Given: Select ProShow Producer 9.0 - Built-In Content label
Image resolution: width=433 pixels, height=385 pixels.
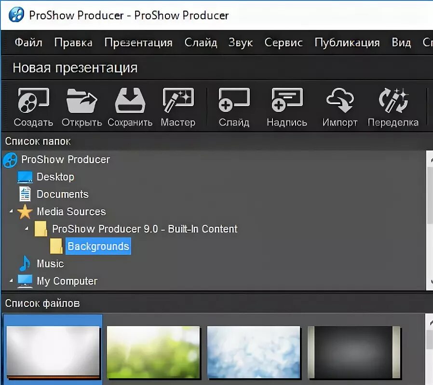Looking at the screenshot, I should point(145,229).
